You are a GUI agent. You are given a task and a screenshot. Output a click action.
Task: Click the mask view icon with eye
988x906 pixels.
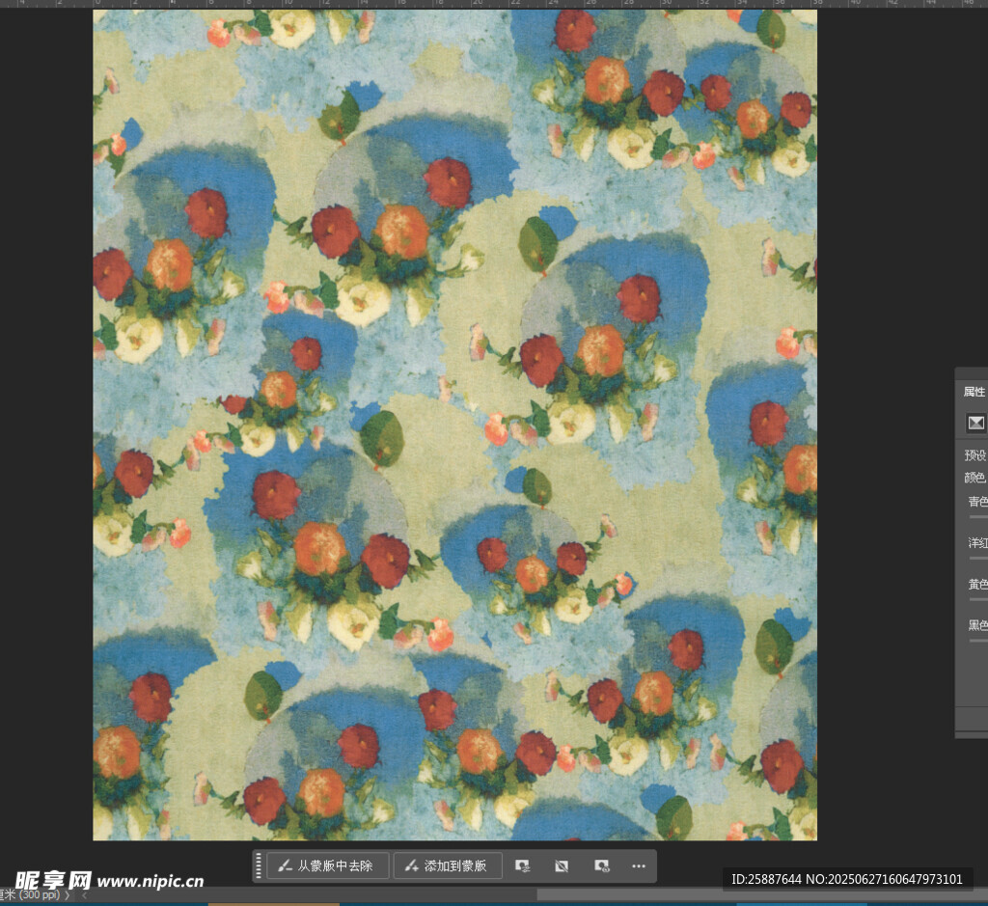(x=601, y=865)
